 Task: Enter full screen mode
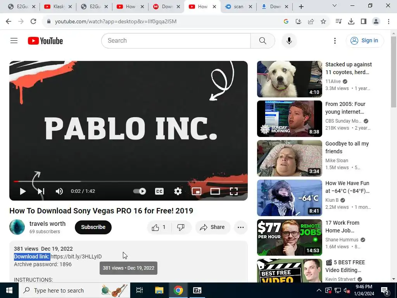tap(233, 191)
